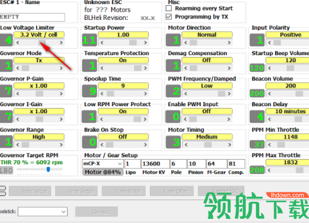Click the Comp. field showing 81
Image resolution: width=309 pixels, height=223 pixels.
click(236, 164)
